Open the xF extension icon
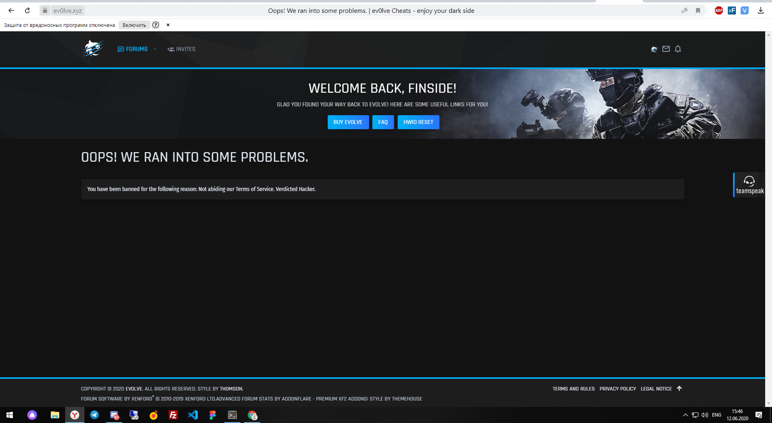 pyautogui.click(x=732, y=10)
